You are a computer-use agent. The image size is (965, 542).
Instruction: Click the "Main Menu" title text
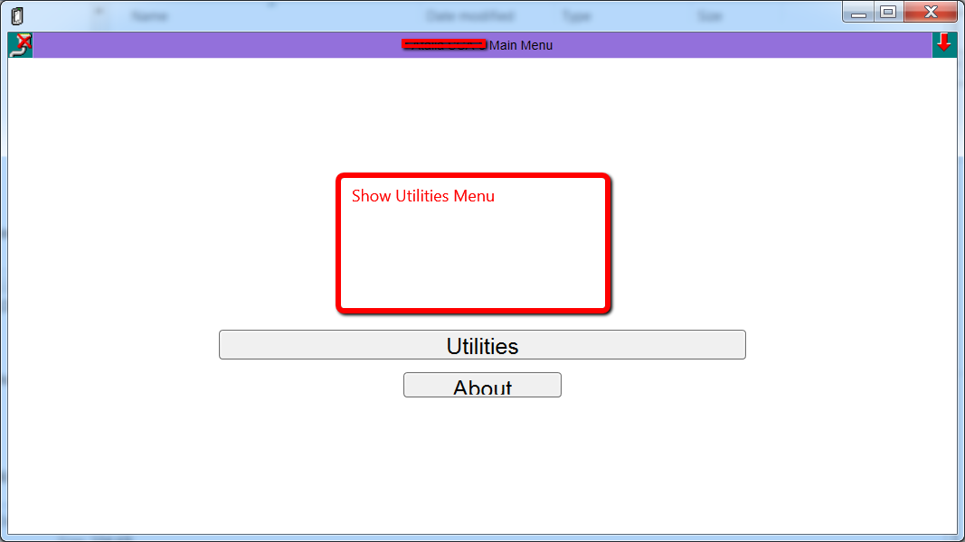pos(521,45)
